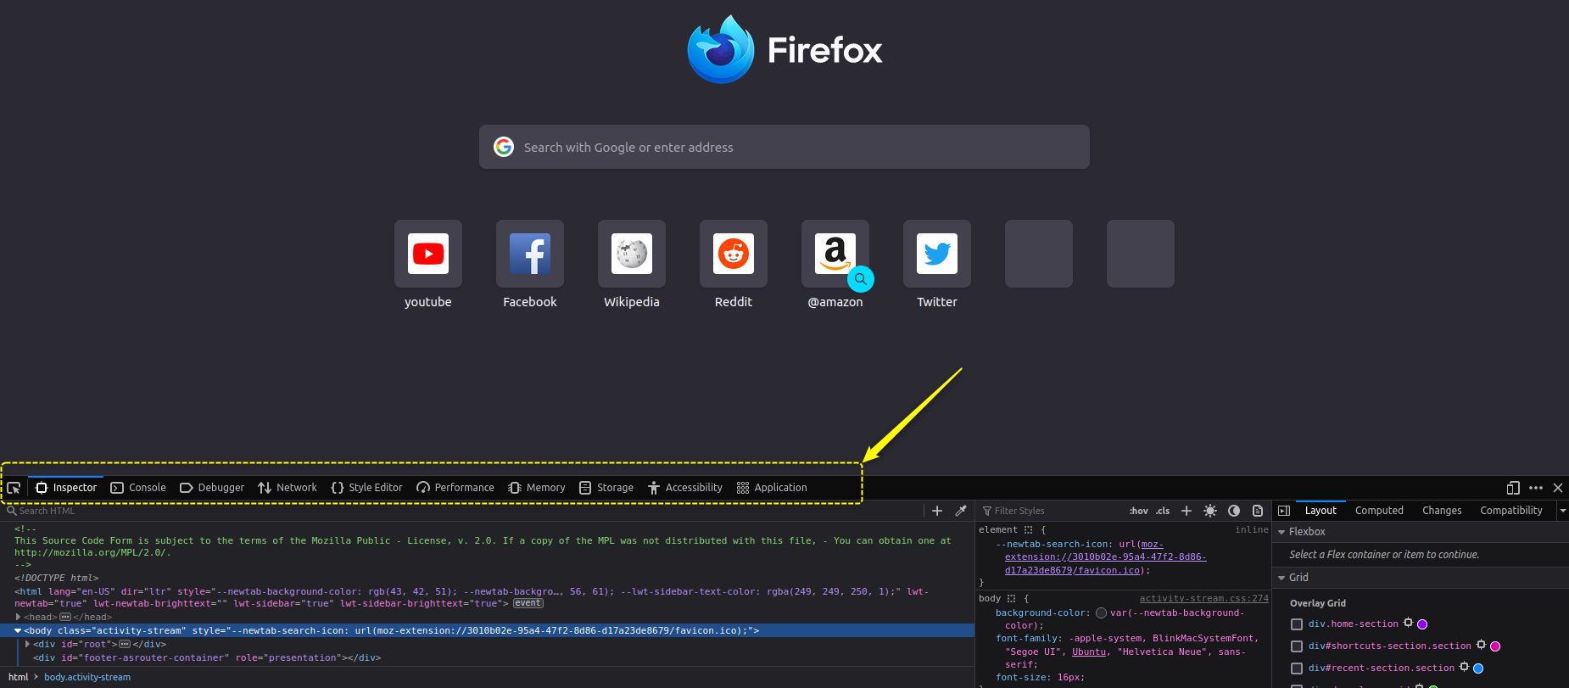Select node icon for div#recent-section.section
This screenshot has width=1569, height=688.
pos(1464,667)
